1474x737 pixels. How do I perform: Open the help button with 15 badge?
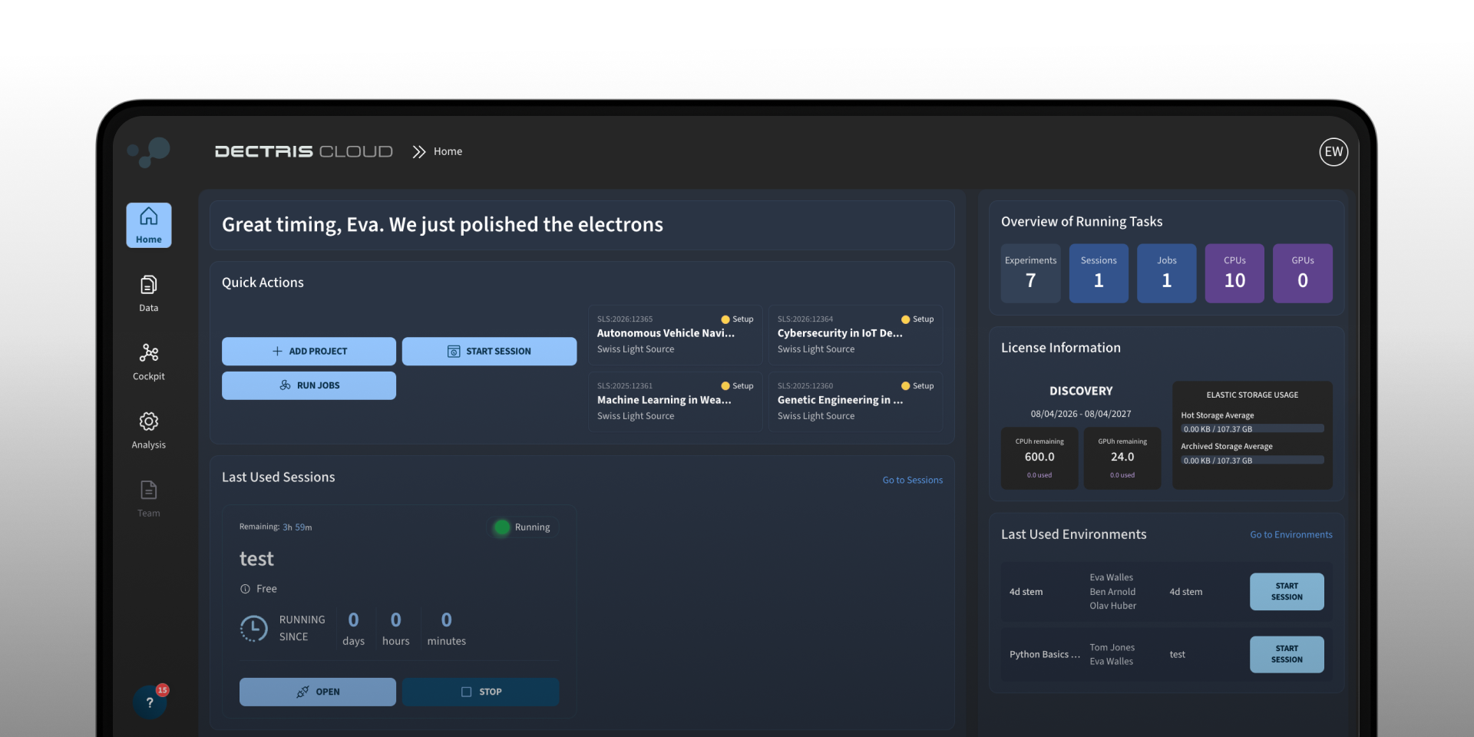pyautogui.click(x=150, y=702)
